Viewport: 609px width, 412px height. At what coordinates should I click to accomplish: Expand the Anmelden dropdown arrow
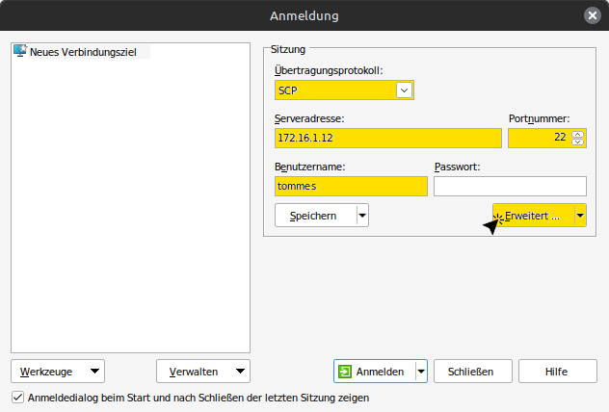click(421, 372)
